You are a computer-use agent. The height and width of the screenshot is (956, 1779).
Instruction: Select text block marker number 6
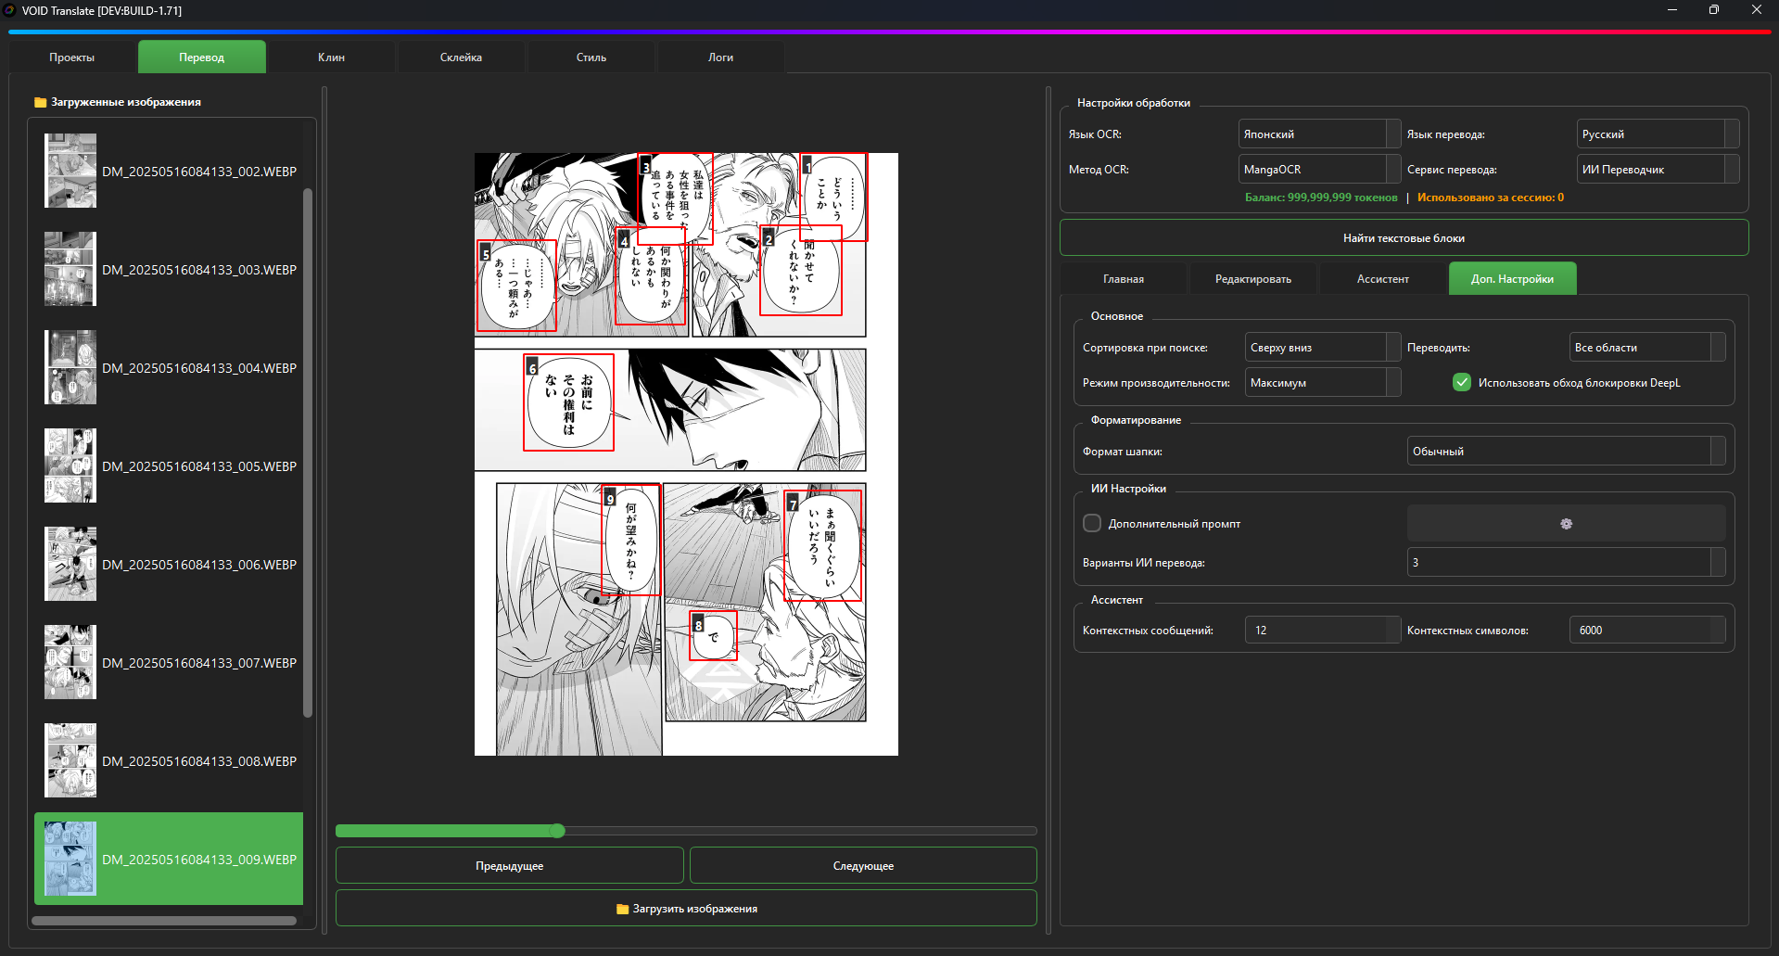(532, 368)
